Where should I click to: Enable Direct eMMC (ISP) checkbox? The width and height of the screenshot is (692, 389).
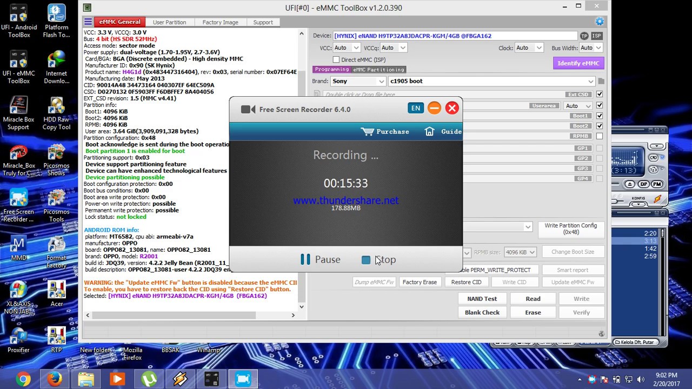tap(336, 59)
